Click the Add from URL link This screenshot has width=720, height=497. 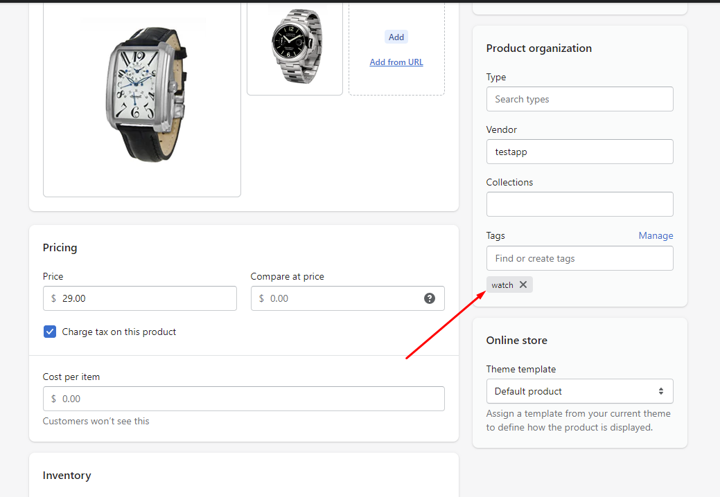[396, 62]
